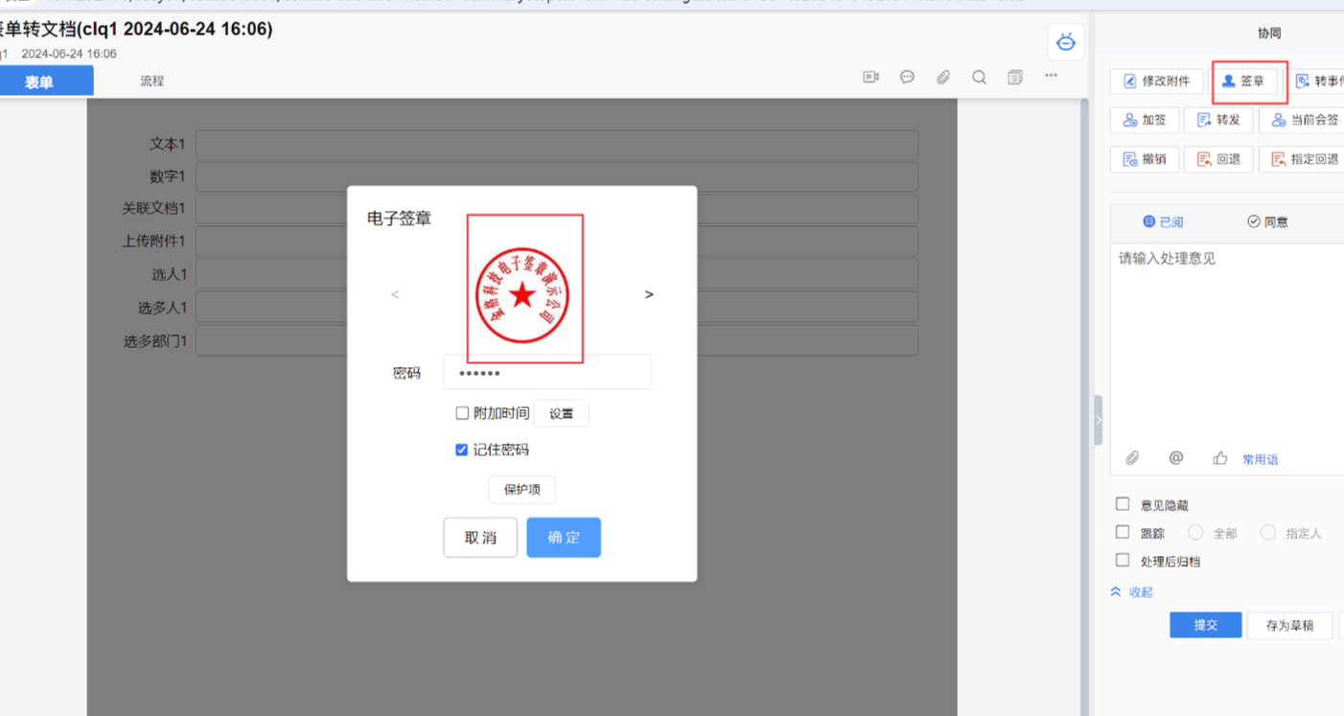Open the more options ellipsis menu
The width and height of the screenshot is (1344, 716).
pyautogui.click(x=1052, y=76)
